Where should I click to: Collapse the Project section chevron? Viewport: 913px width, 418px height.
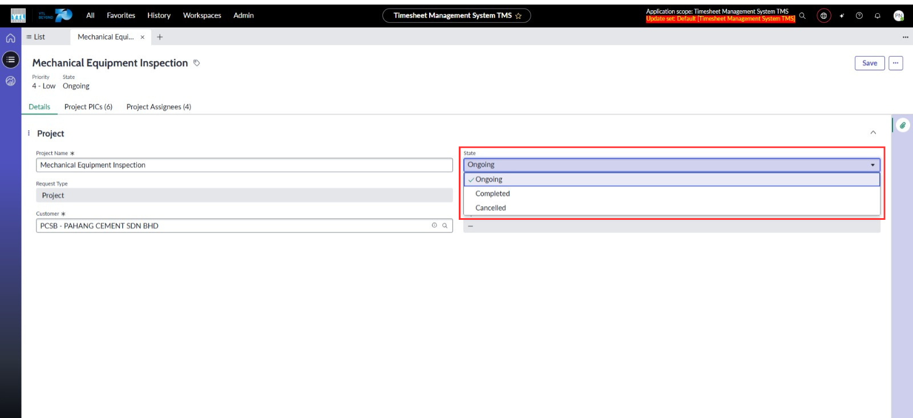coord(873,132)
